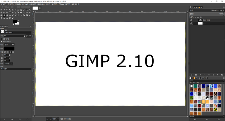Image resolution: width=225 pixels, height=121 pixels.
Task: Open the layer mode group switch dropdown
Action: click(222, 10)
